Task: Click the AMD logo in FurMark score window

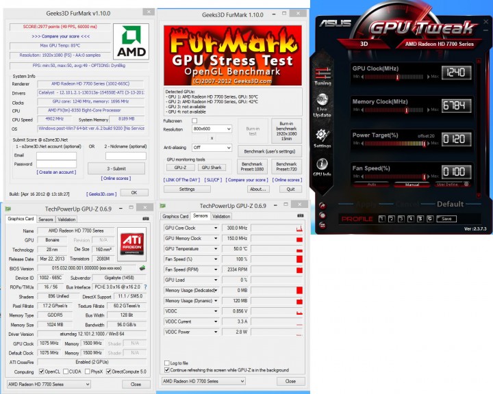Action: tap(131, 42)
